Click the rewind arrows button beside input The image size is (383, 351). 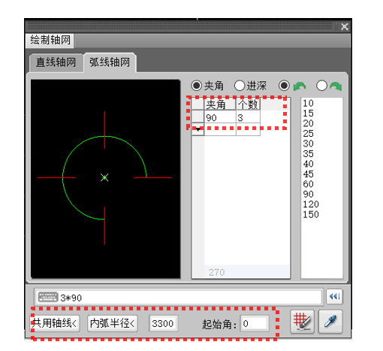tap(334, 297)
